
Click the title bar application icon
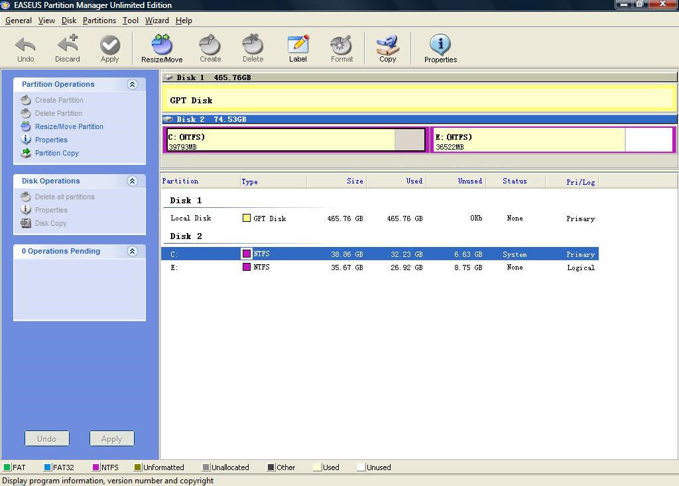(5, 5)
